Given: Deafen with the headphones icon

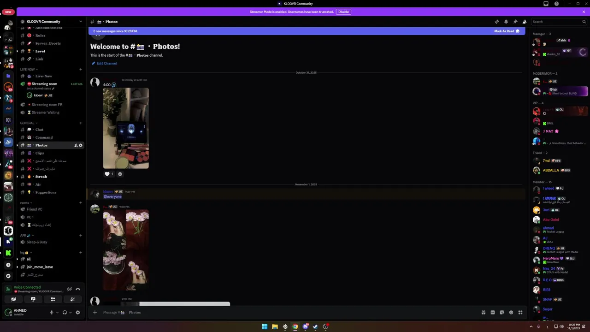Looking at the screenshot, I should pos(65,312).
